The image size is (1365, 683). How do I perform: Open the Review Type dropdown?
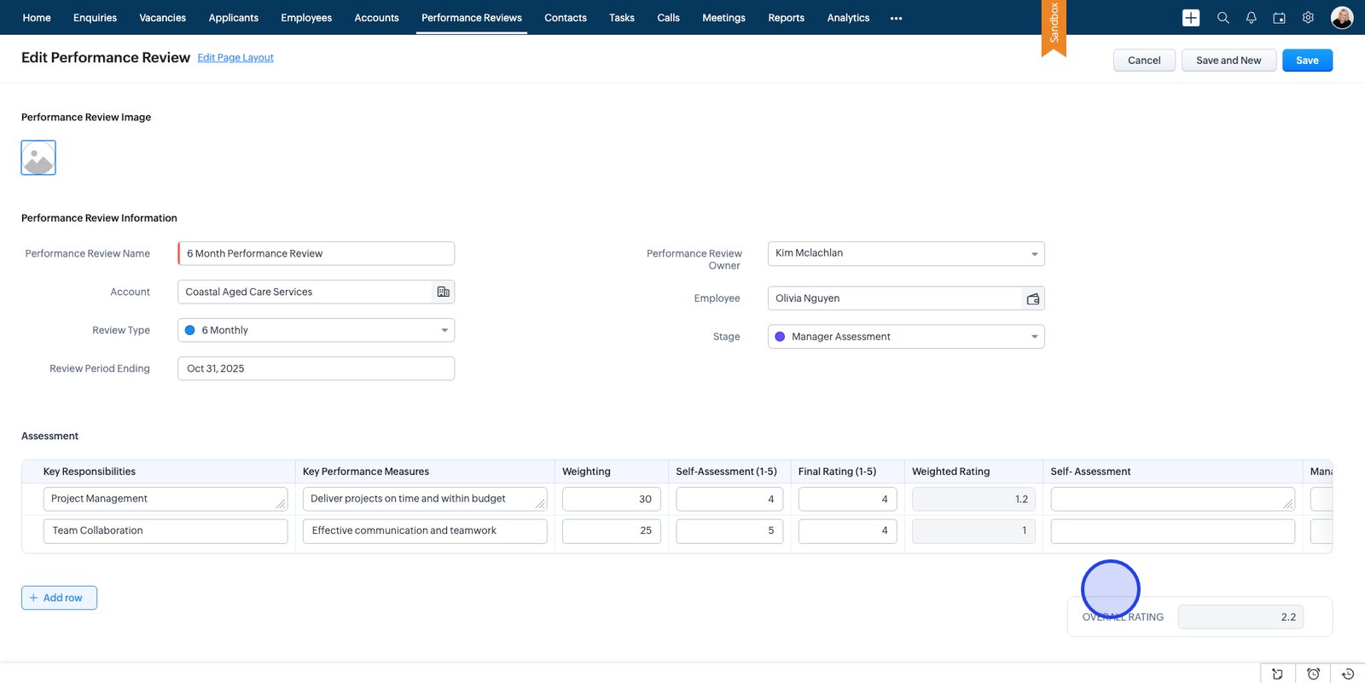pos(316,330)
